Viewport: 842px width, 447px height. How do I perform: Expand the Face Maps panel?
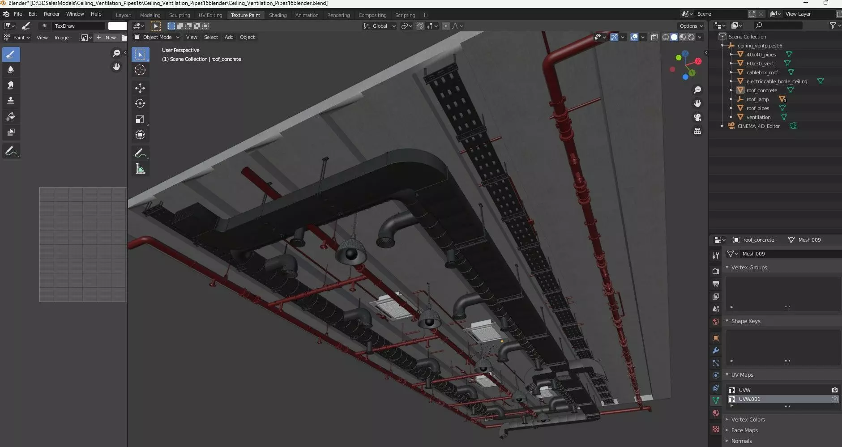point(727,430)
